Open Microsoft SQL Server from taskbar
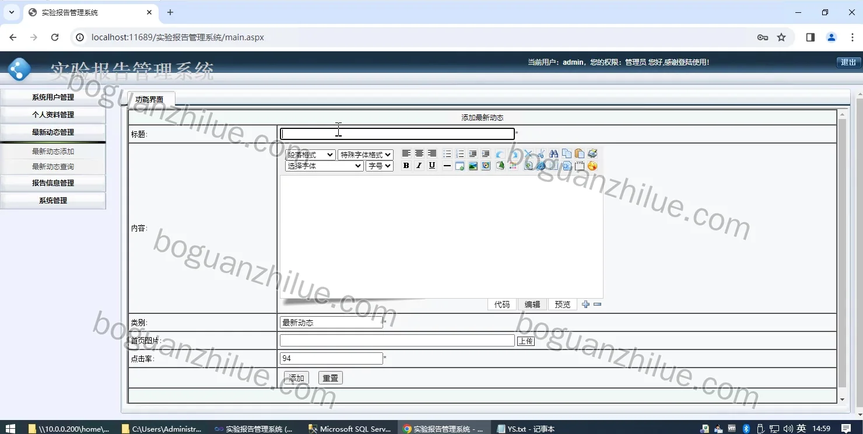The width and height of the screenshot is (863, 434). [x=350, y=429]
